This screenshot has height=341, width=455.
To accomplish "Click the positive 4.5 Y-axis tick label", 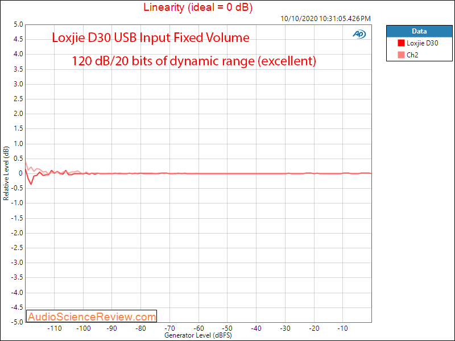I will [18, 39].
